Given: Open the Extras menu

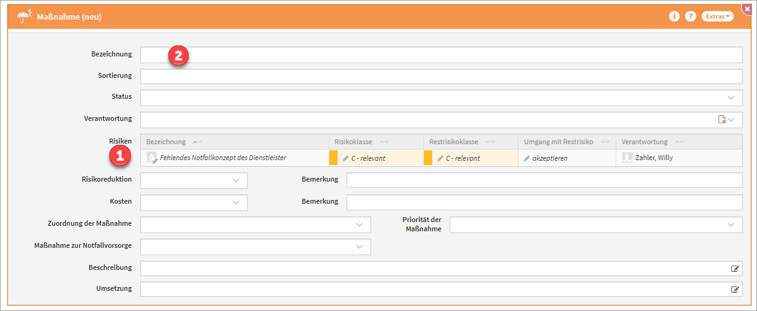Looking at the screenshot, I should pos(717,17).
